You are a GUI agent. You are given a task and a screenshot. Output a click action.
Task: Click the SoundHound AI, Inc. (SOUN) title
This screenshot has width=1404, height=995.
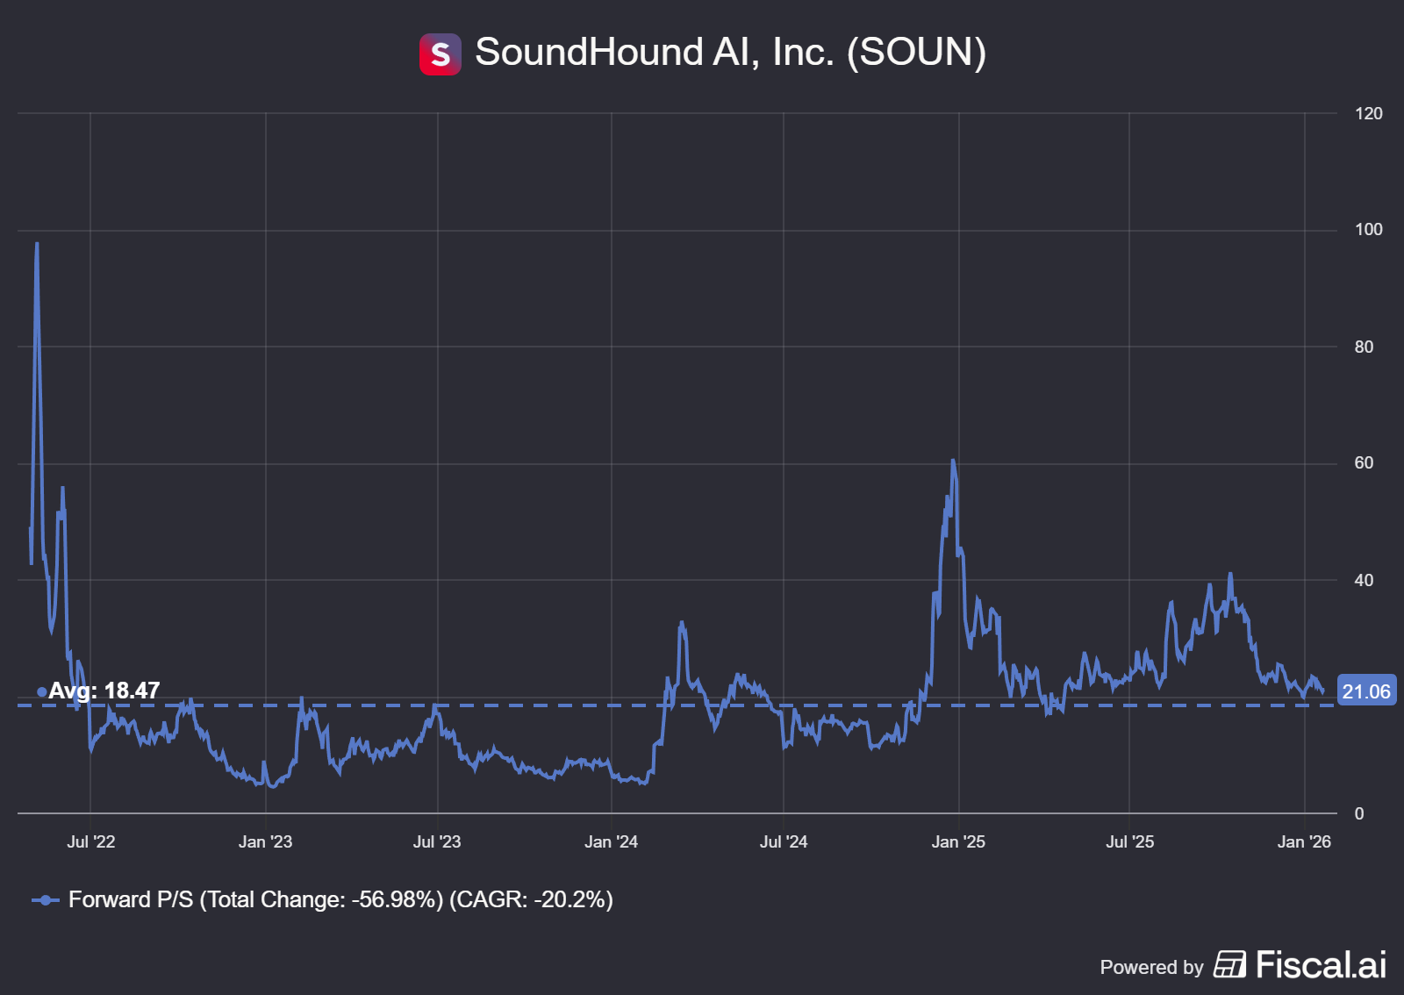pyautogui.click(x=730, y=53)
